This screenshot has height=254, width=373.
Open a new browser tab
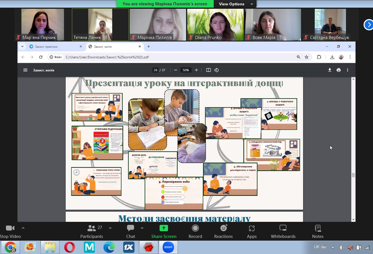[149, 47]
